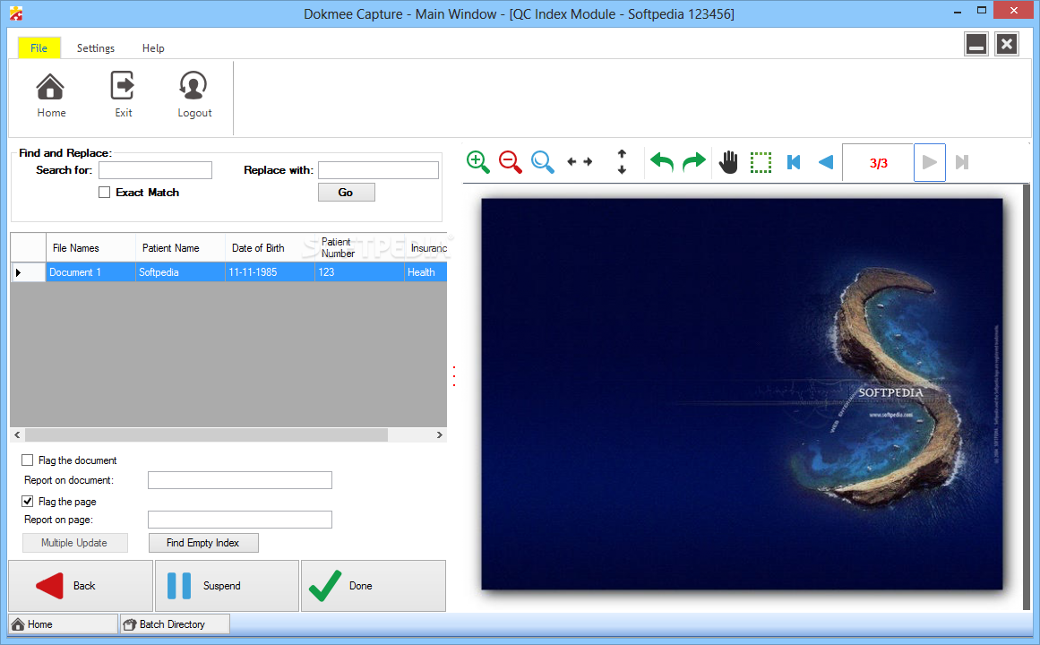Viewport: 1040px width, 645px height.
Task: Fit image to height arrows icon
Action: 622,162
